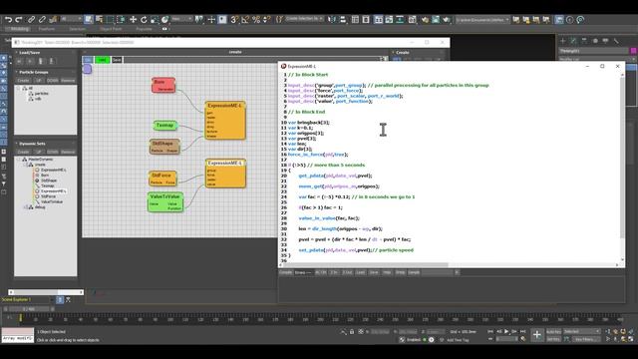Open the Create command panel plus tab

[563, 41]
